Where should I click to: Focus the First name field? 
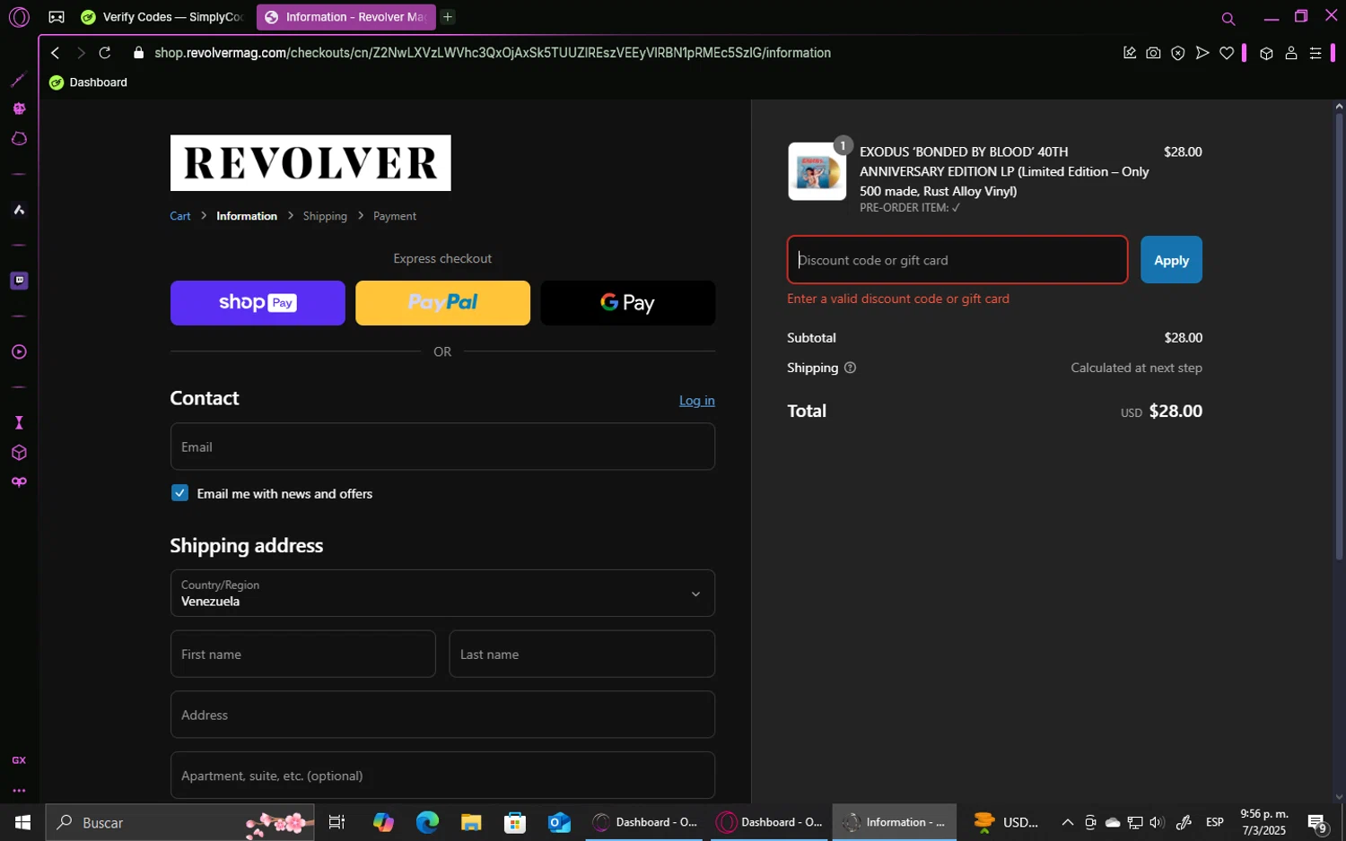[x=303, y=655]
